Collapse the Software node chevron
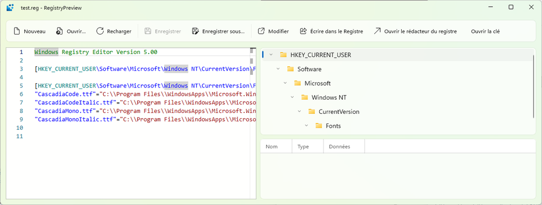 coord(278,69)
